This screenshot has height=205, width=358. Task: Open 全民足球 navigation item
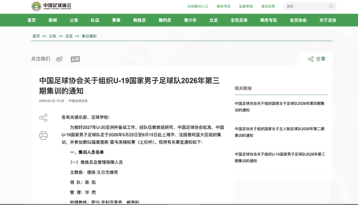click(239, 20)
